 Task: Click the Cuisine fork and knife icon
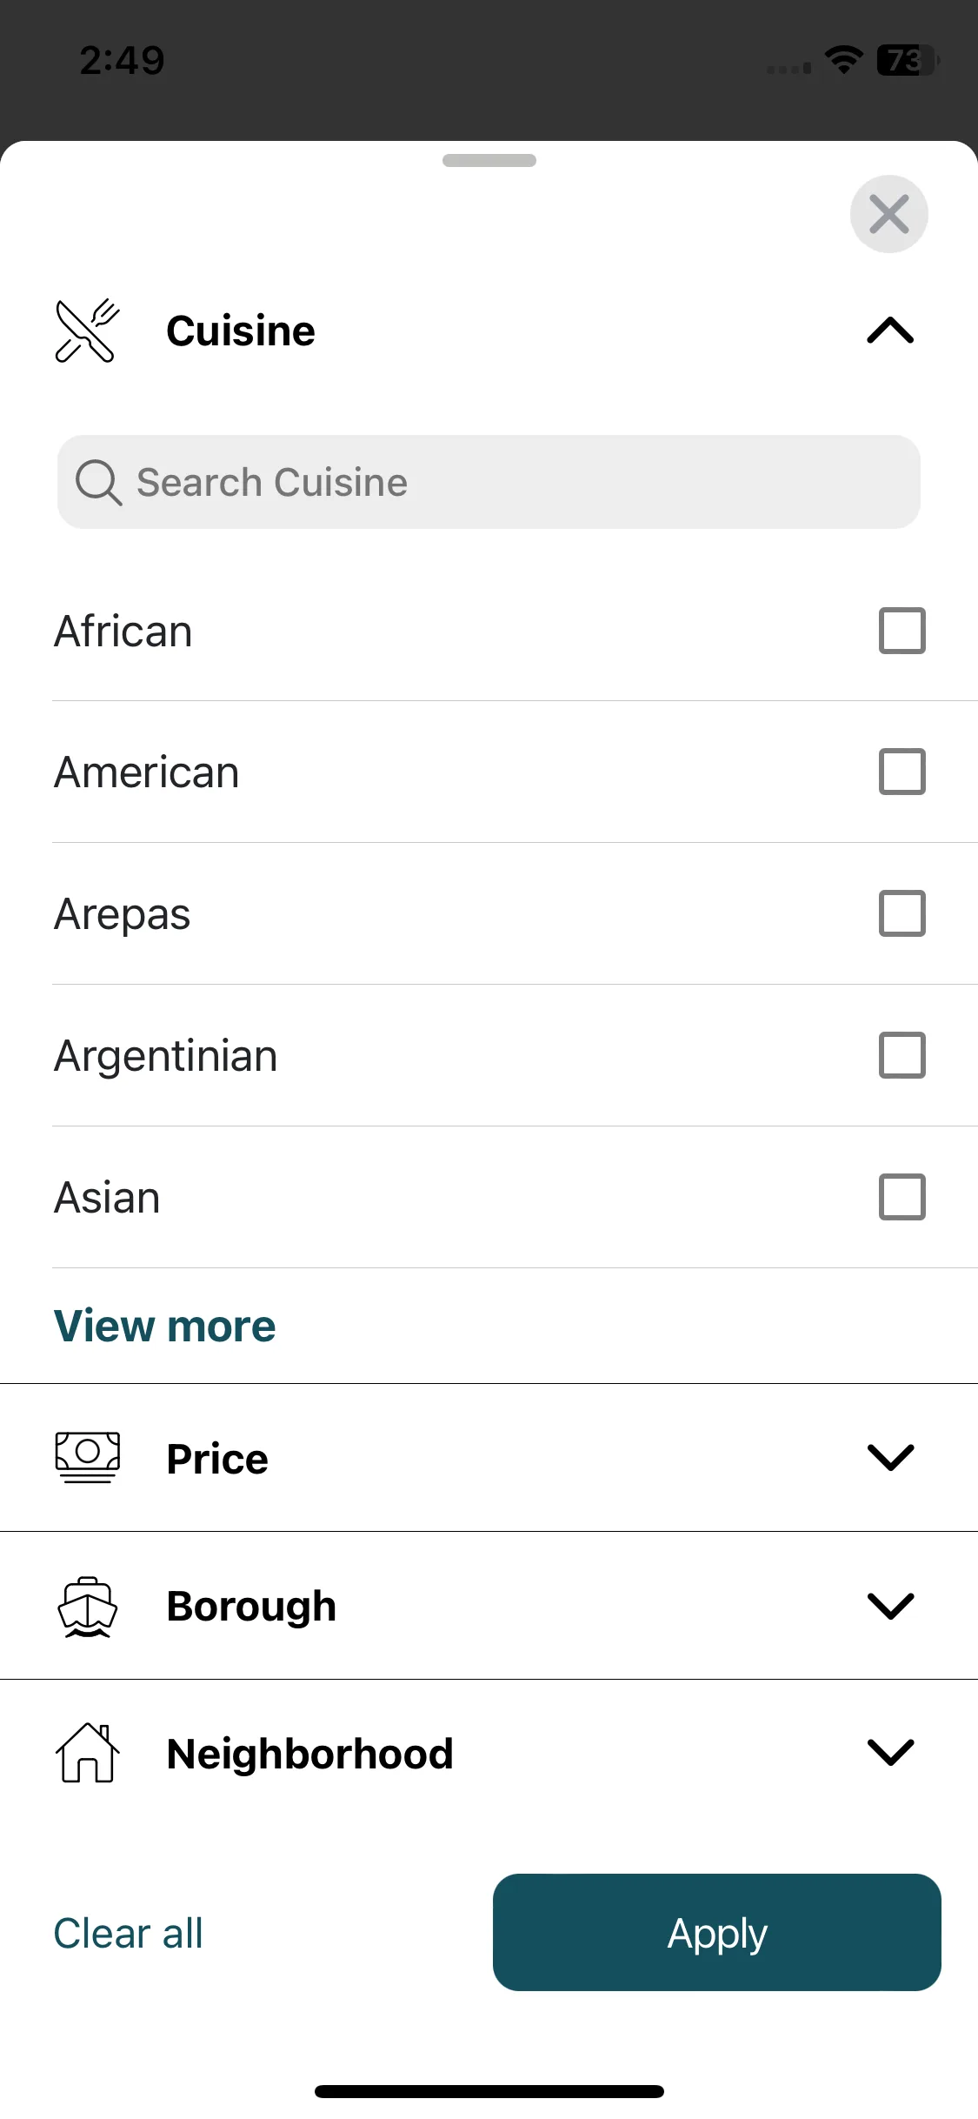pyautogui.click(x=87, y=331)
